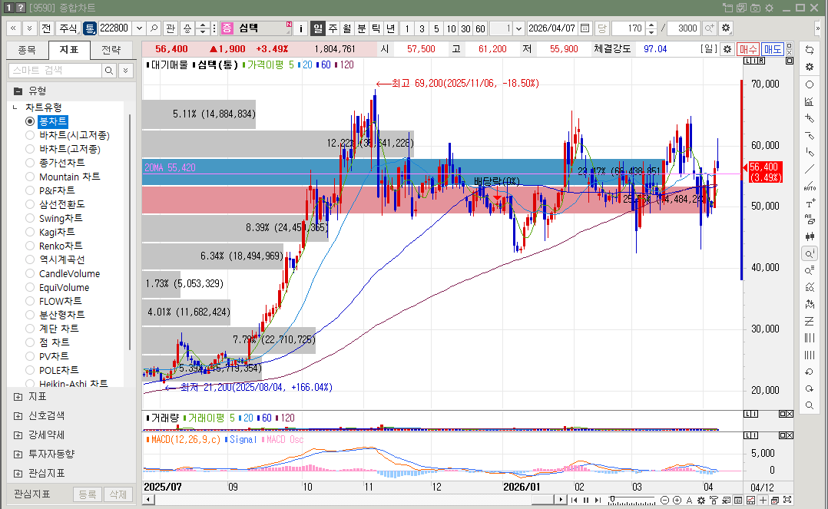
Task: Switch to the 지표 tab
Action: [x=68, y=50]
